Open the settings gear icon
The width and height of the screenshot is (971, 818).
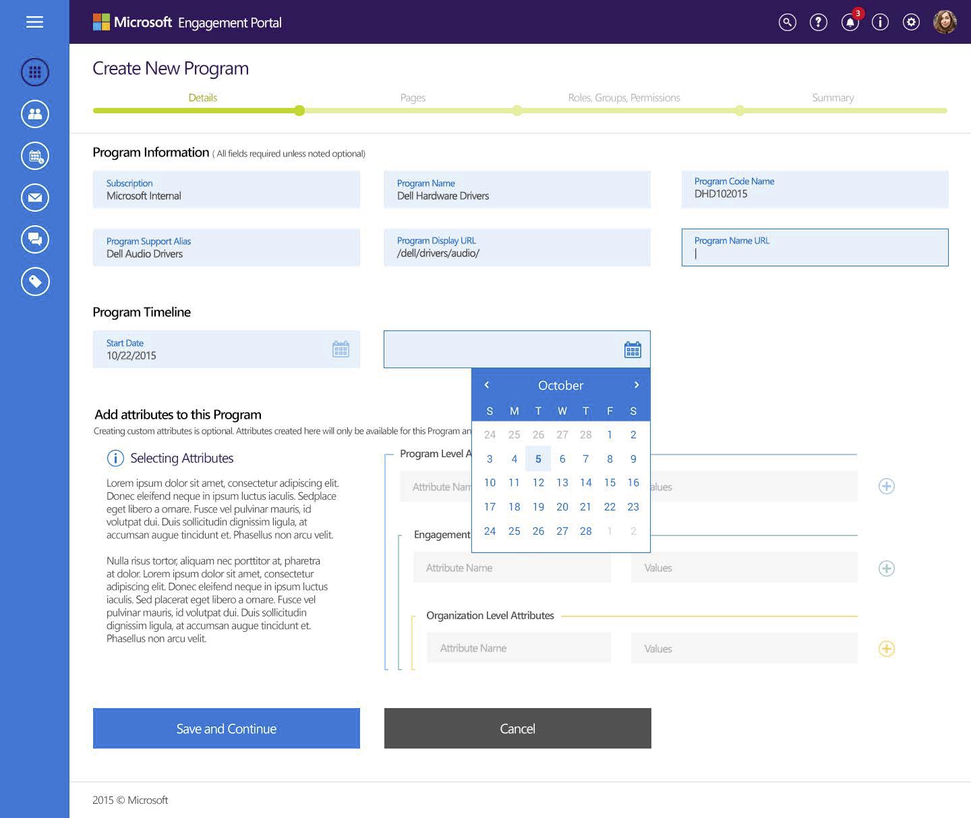tap(911, 22)
